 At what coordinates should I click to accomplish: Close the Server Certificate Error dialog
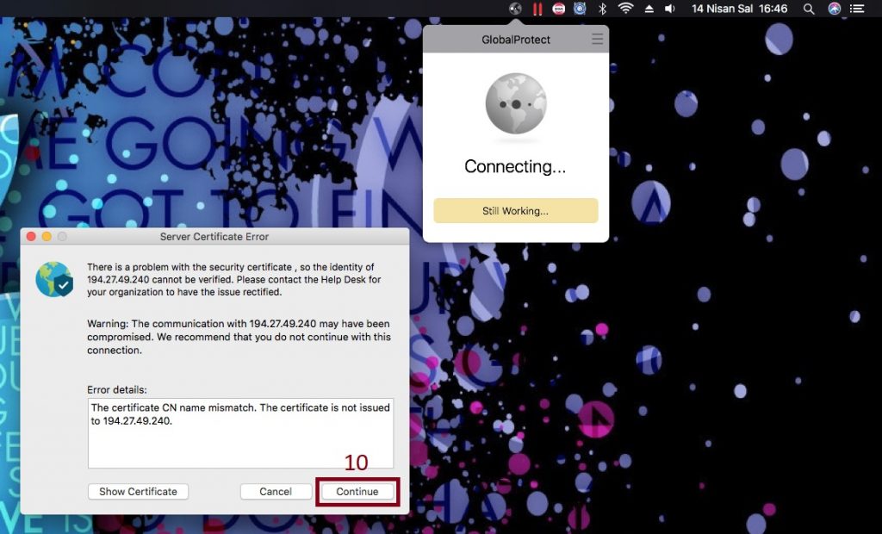(31, 237)
